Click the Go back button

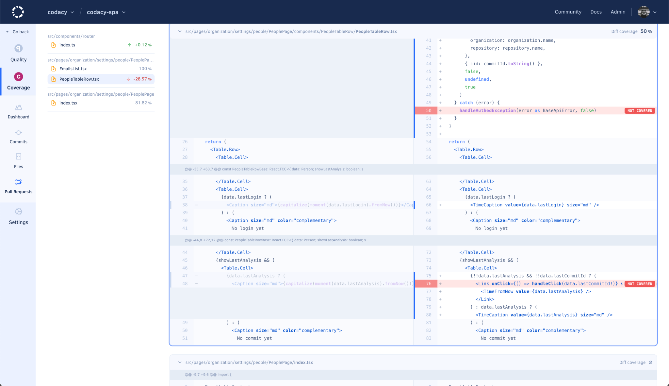[18, 31]
